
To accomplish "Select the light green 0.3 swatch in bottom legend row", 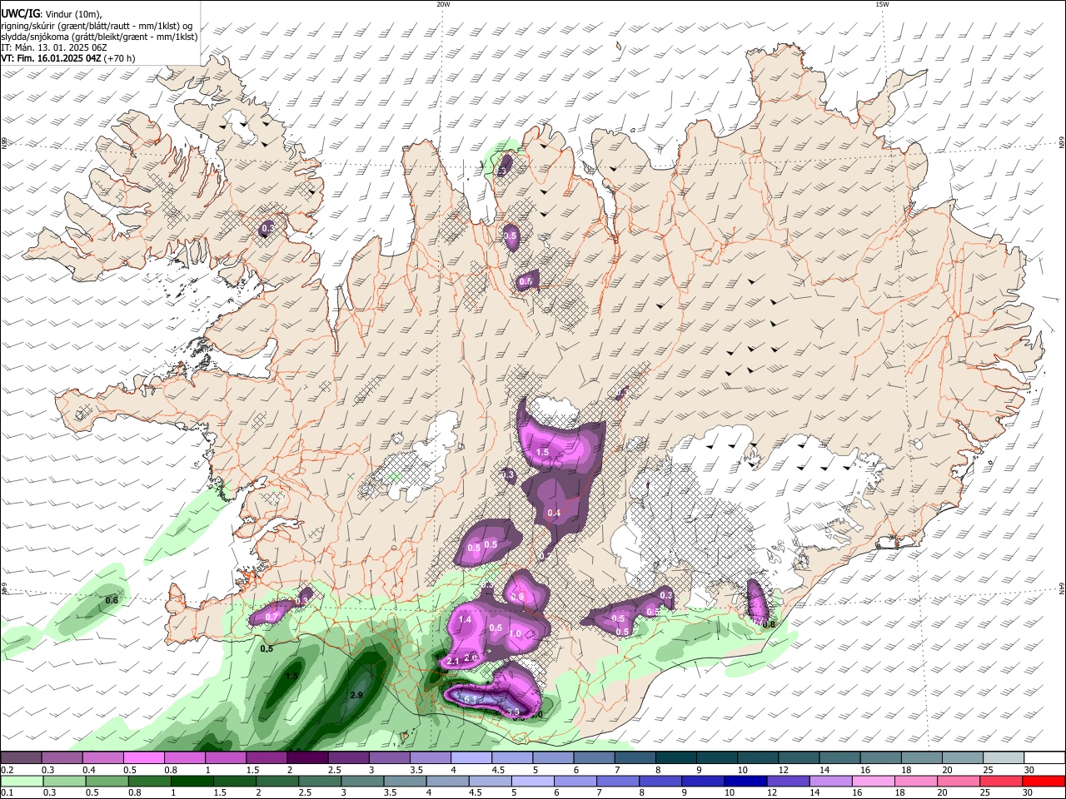I will [63, 781].
